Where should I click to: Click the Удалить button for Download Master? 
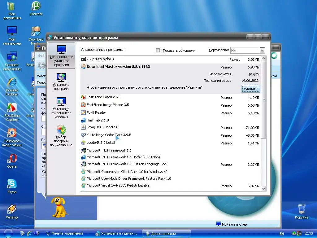click(x=250, y=89)
